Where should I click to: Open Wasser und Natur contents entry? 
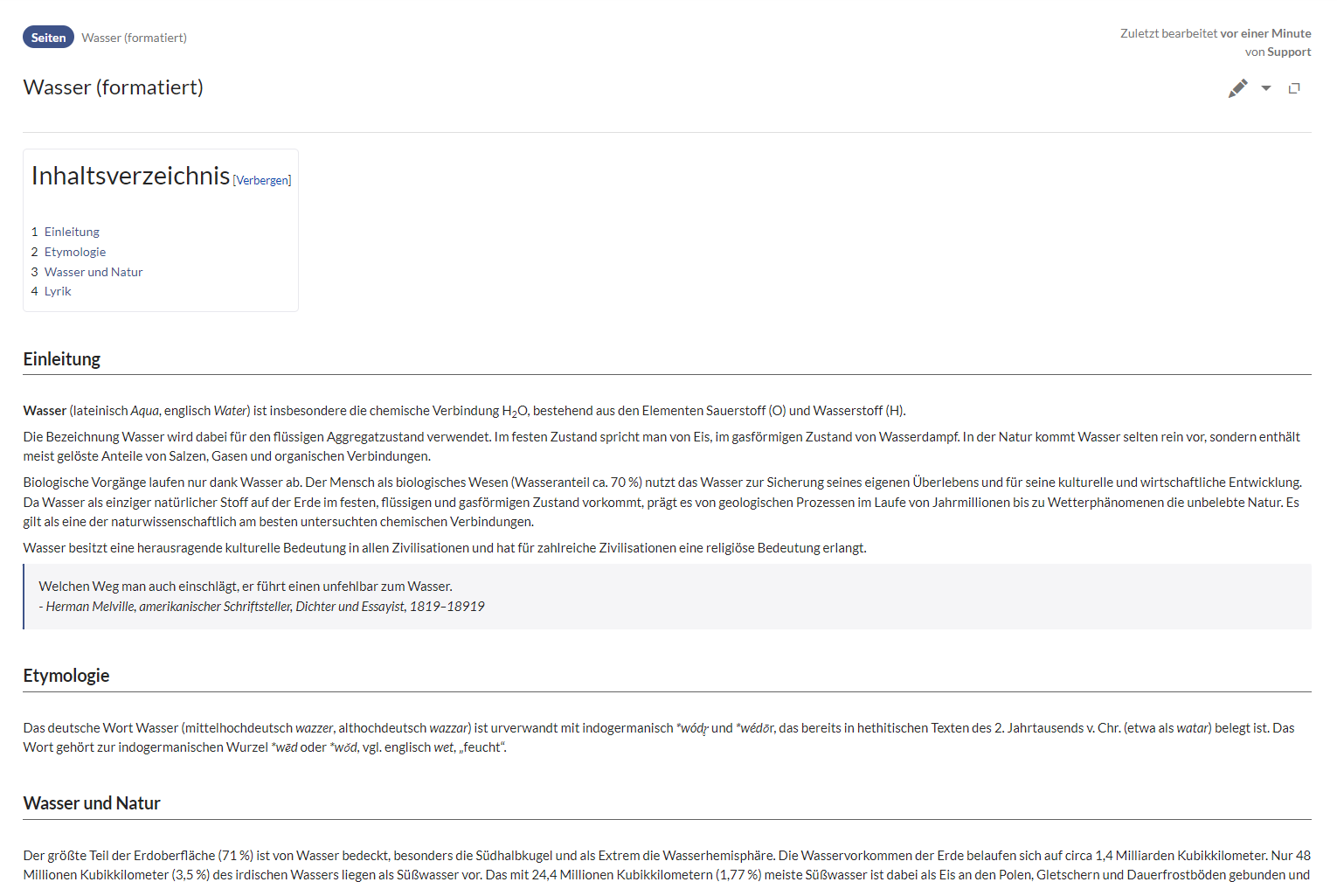(x=94, y=272)
